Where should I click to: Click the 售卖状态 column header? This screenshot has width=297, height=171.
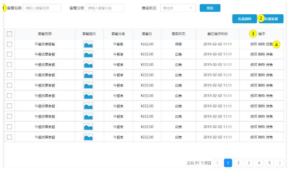tap(179, 34)
